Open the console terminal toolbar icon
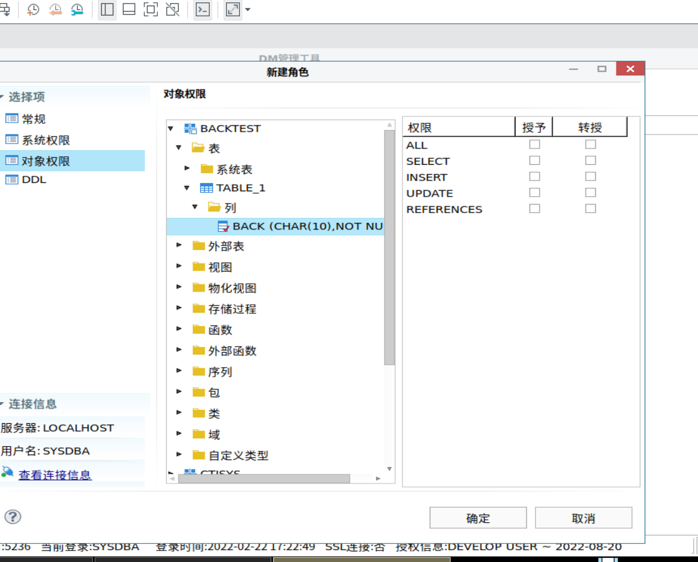698x562 pixels. point(203,9)
